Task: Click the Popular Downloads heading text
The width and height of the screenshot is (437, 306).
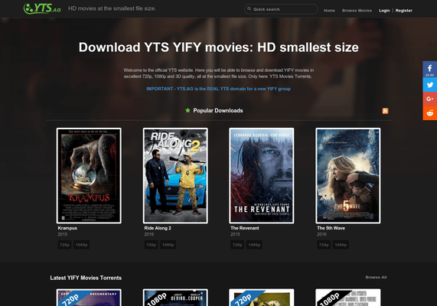Action: (218, 111)
